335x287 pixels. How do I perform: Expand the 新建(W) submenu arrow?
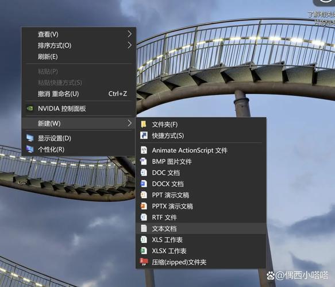click(x=129, y=123)
